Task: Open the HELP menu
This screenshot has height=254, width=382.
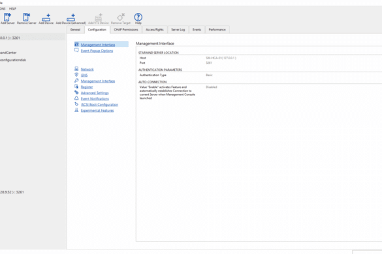Action: (x=12, y=8)
